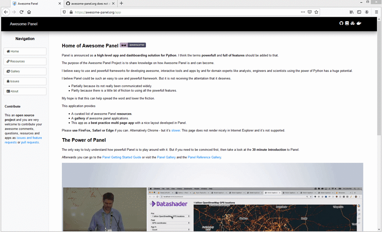Bookmark the page with the star icon
The height and width of the screenshot is (232, 382).
coord(316,12)
